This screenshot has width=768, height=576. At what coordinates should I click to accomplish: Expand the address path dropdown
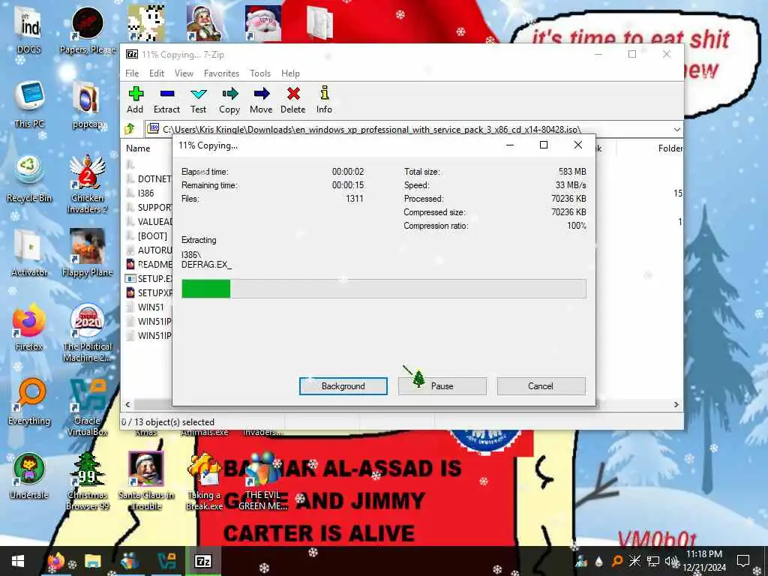click(x=677, y=129)
